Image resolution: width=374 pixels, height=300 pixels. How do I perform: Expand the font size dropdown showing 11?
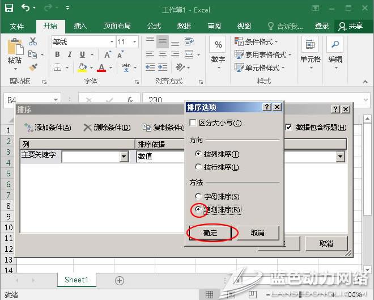(135, 42)
